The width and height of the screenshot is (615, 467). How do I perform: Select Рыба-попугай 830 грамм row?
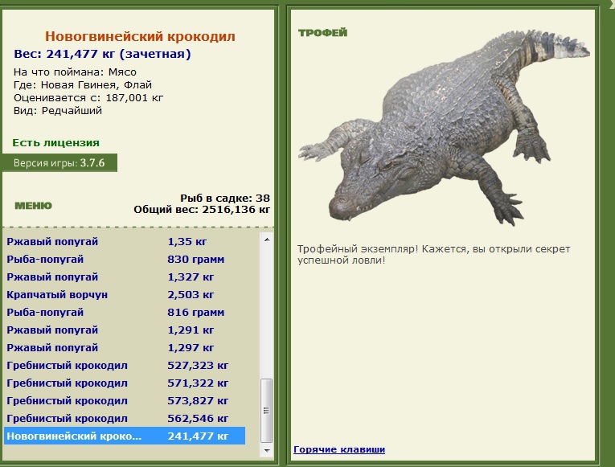pyautogui.click(x=125, y=259)
